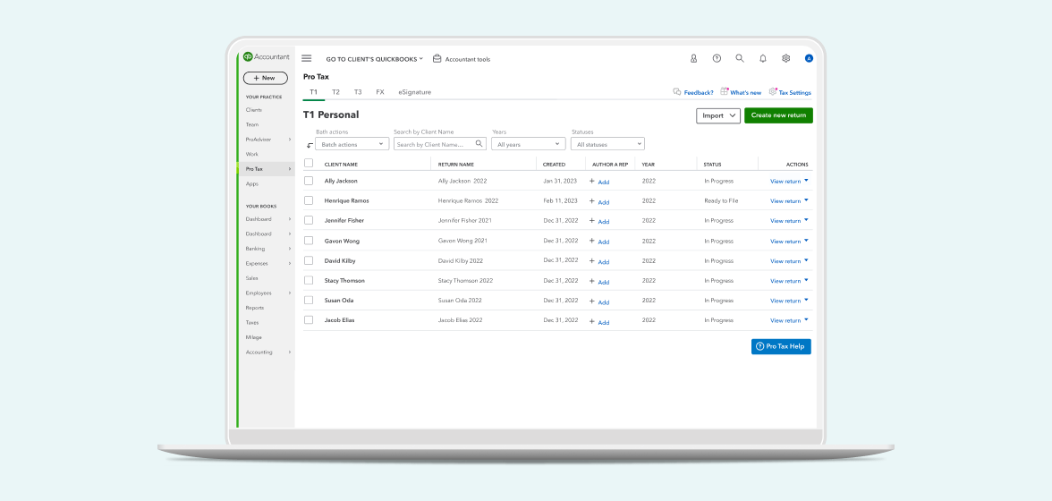Switch to the FX tab
The image size is (1052, 501).
(379, 92)
